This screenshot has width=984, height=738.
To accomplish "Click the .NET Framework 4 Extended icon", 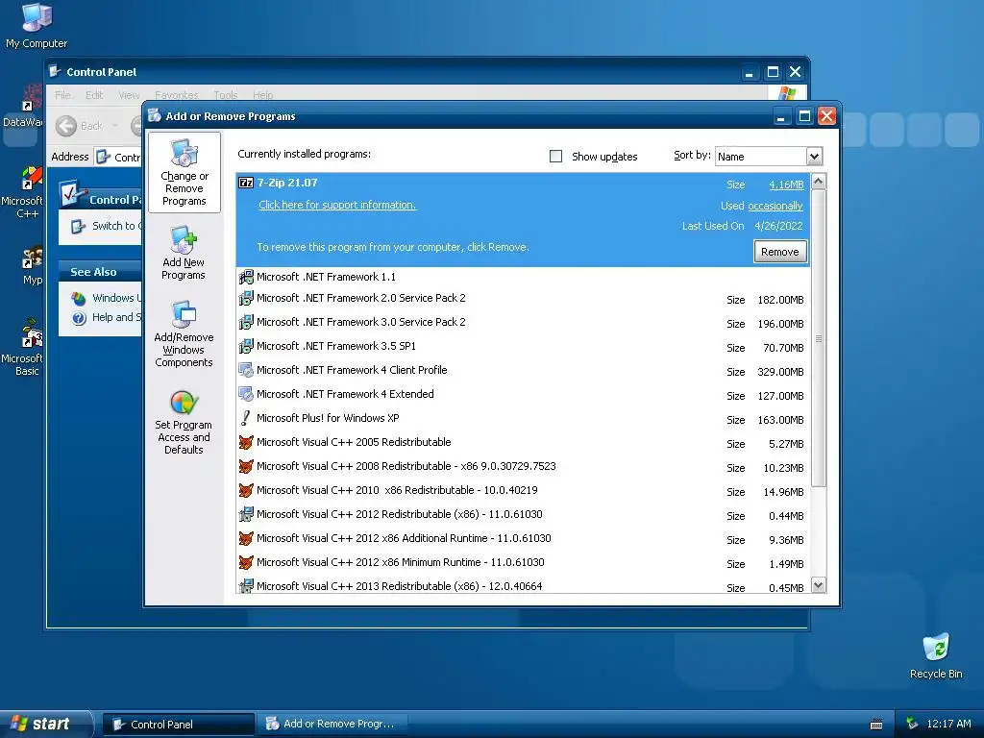I will point(246,394).
